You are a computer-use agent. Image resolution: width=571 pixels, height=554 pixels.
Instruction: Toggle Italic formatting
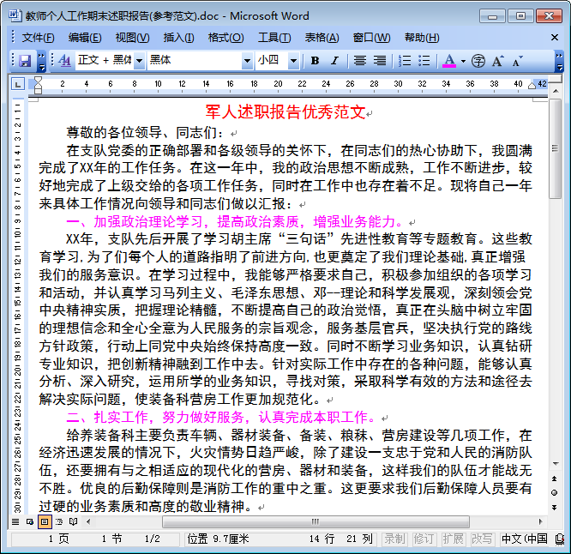334,61
